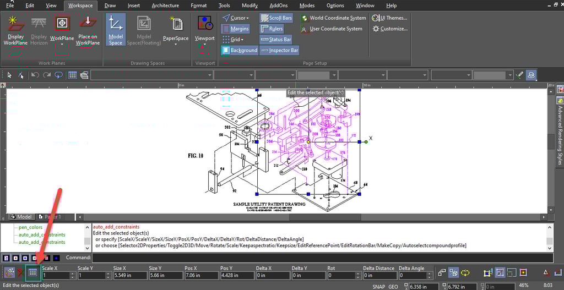Increase the Rot stepper value
Screen dimensions: 564x290
[358, 273]
